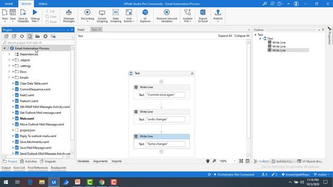Expand the Docs folder

point(9,72)
